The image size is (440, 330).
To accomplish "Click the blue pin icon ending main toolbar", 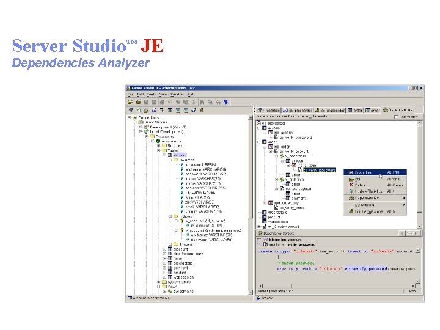I will click(226, 102).
